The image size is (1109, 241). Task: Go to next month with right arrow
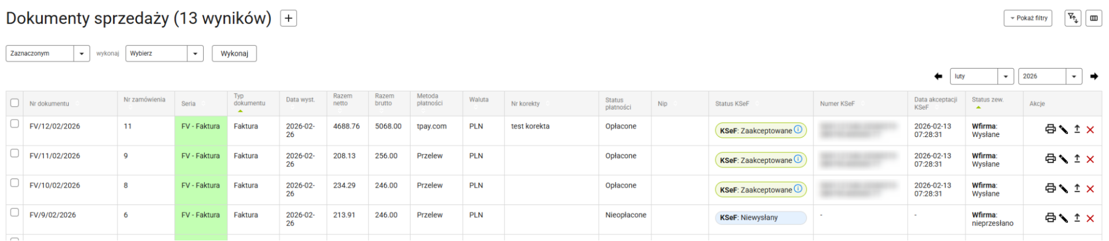coord(1094,76)
